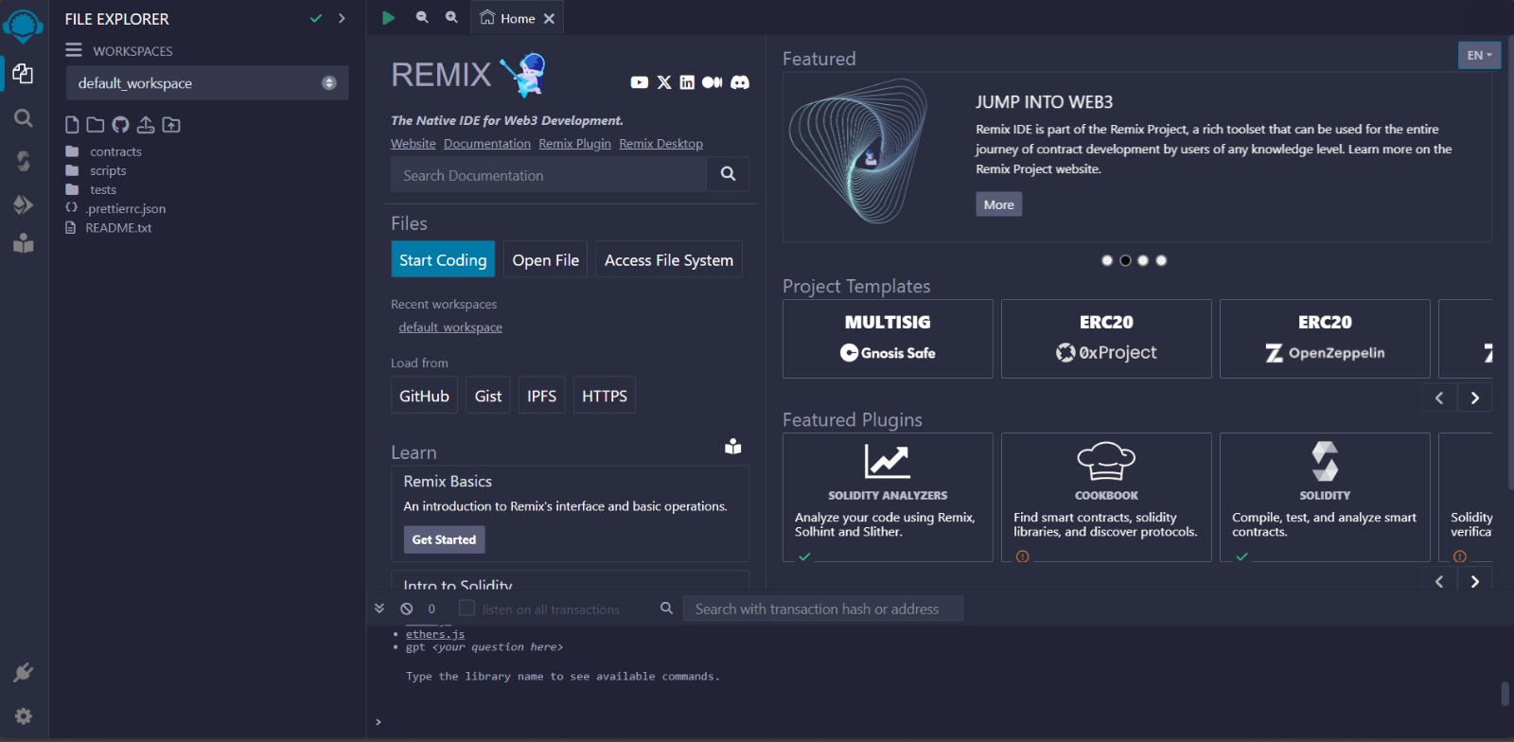Expand the File Explorer panel chevron
Viewport: 1514px width, 742px height.
(x=342, y=18)
